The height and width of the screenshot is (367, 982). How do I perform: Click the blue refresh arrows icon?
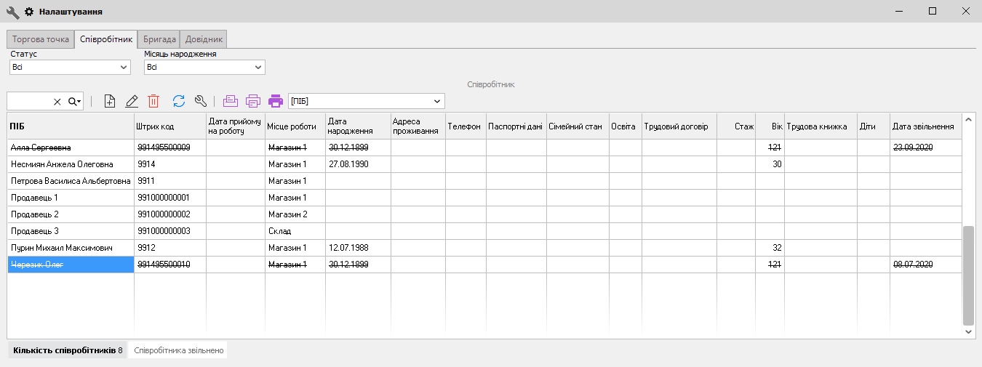179,102
